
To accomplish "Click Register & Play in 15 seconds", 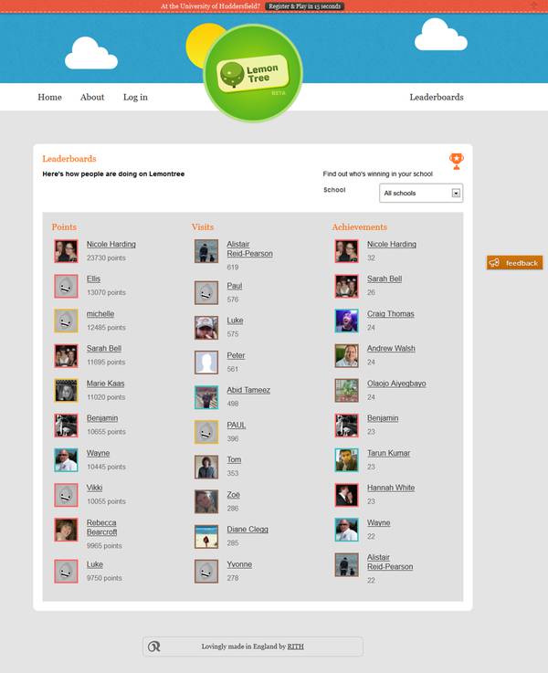I will [305, 6].
